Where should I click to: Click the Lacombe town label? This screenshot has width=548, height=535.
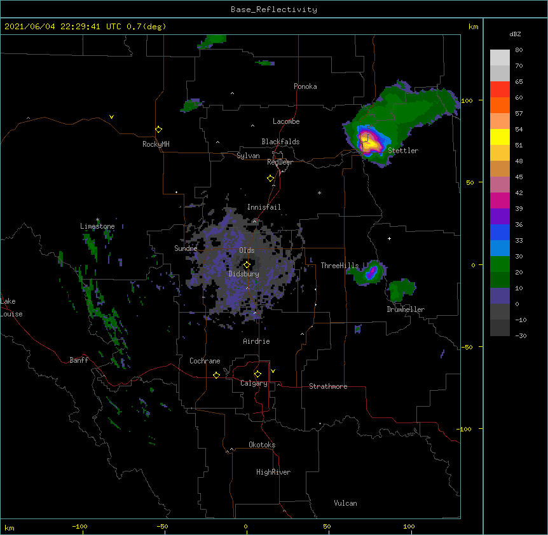pos(286,121)
